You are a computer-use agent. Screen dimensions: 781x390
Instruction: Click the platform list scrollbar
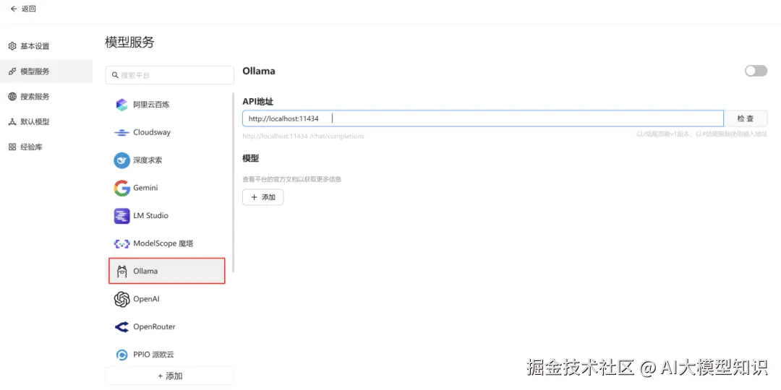click(233, 182)
